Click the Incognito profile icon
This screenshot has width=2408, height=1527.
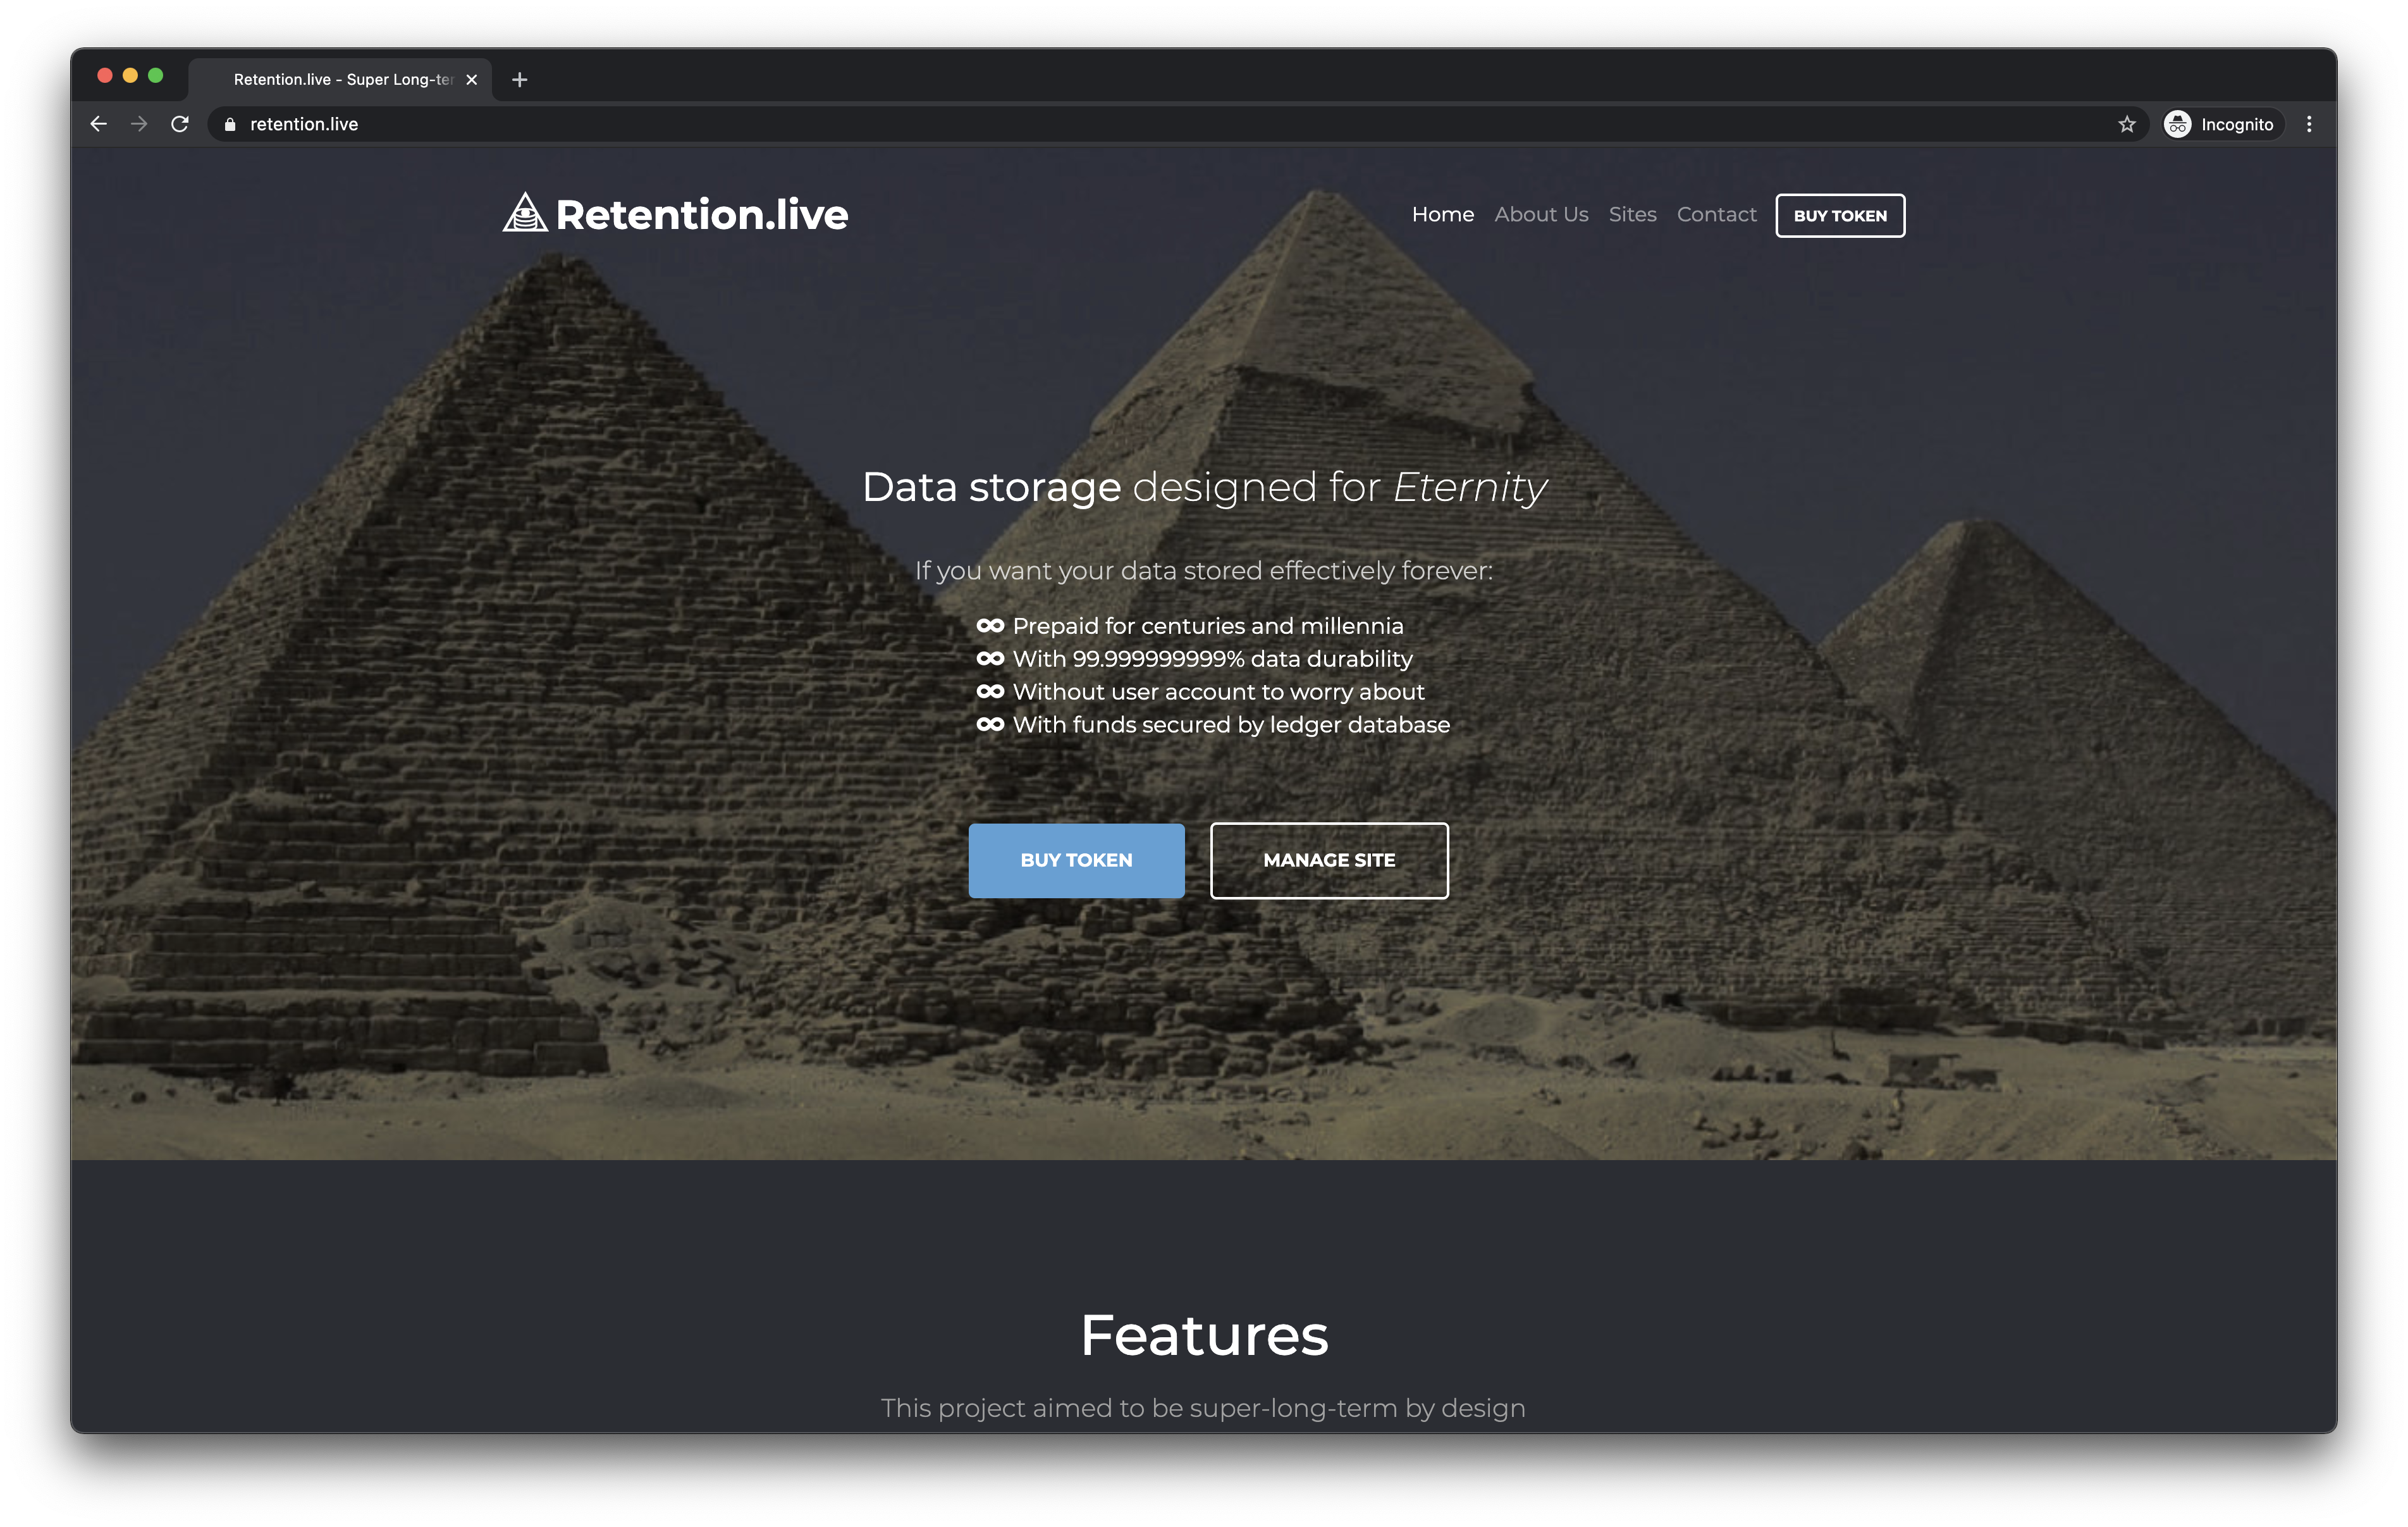[x=2177, y=124]
